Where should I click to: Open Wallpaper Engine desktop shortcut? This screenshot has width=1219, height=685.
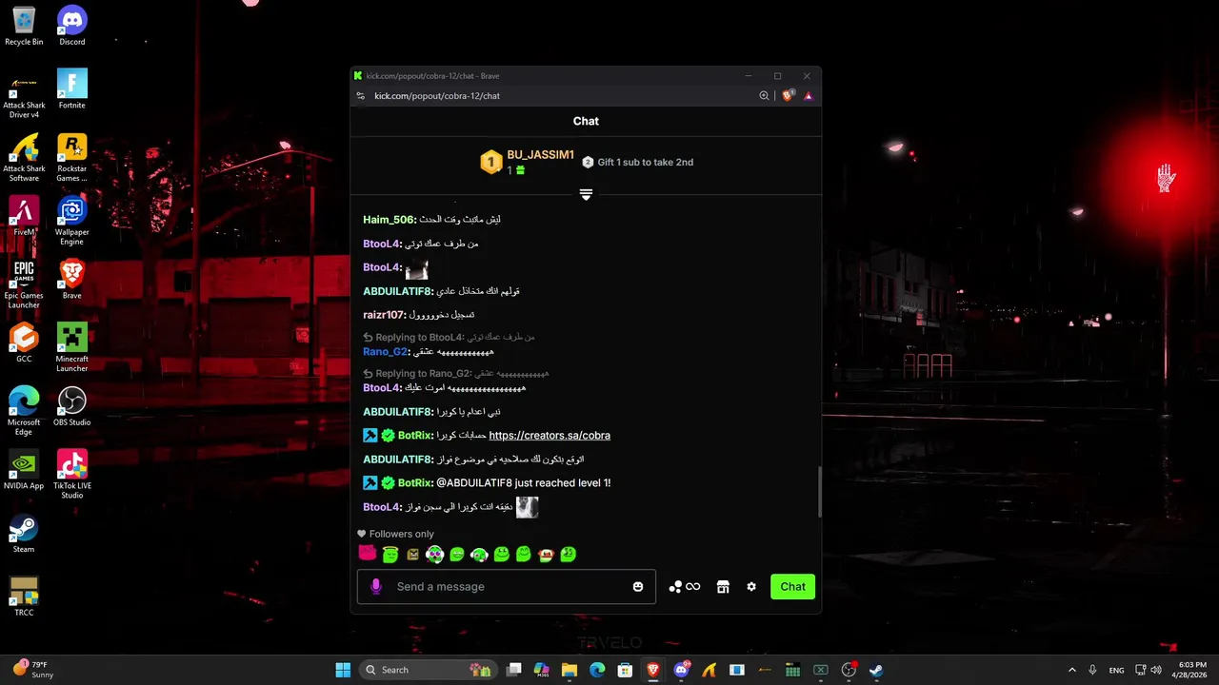pos(72,222)
